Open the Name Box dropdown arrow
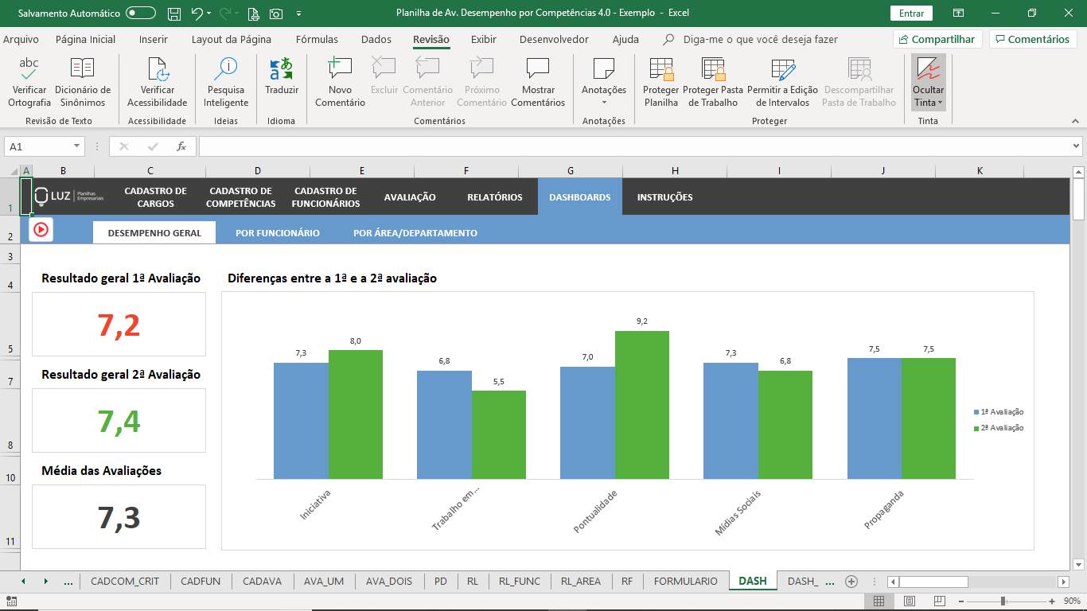 [x=76, y=146]
